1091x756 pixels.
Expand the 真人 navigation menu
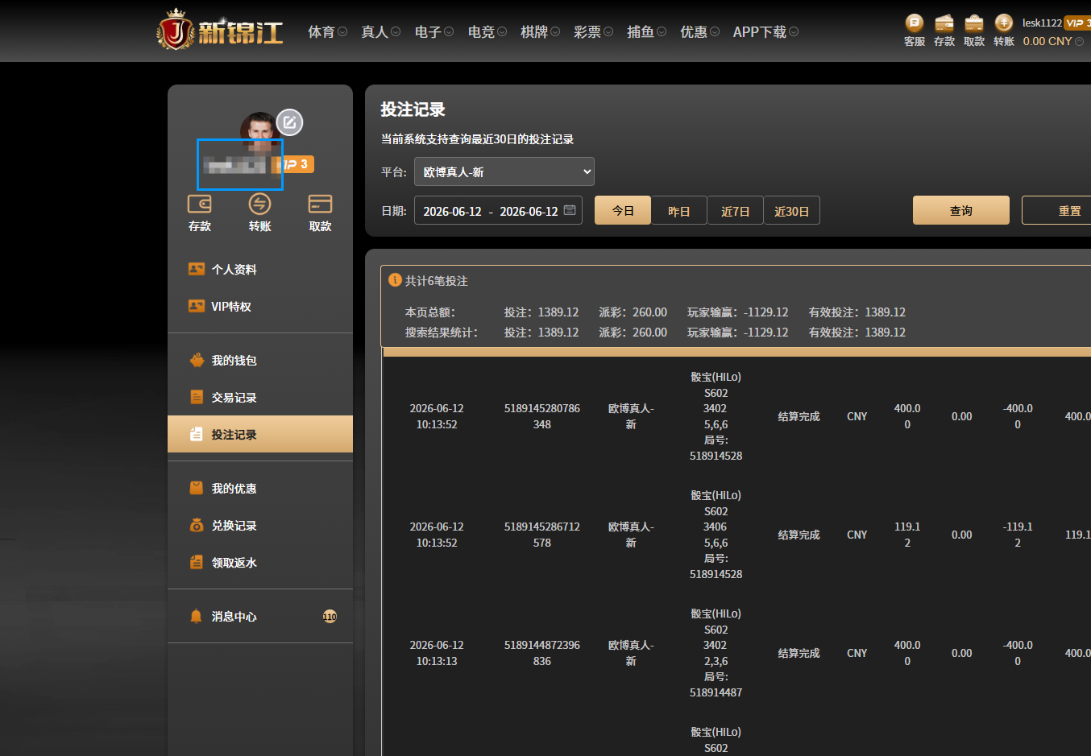coord(380,31)
